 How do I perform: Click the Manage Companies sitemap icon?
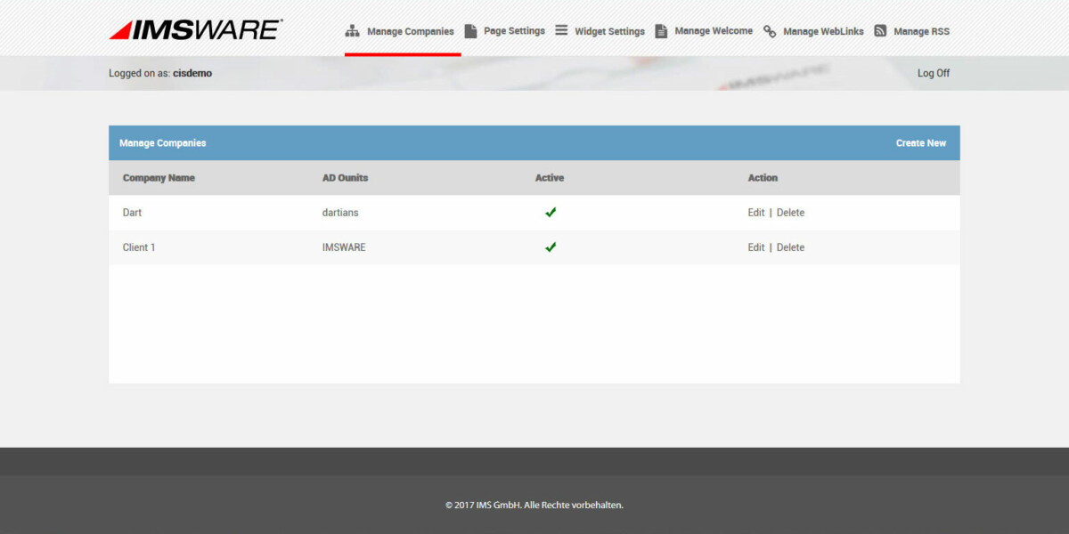click(x=353, y=29)
